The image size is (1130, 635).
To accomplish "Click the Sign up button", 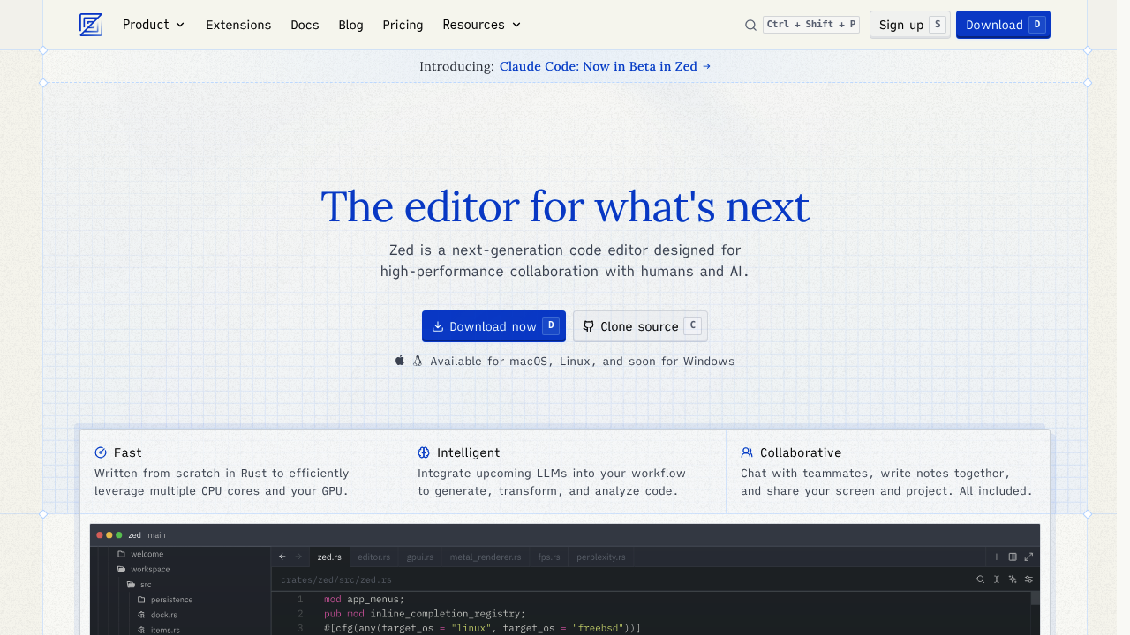I will [909, 25].
